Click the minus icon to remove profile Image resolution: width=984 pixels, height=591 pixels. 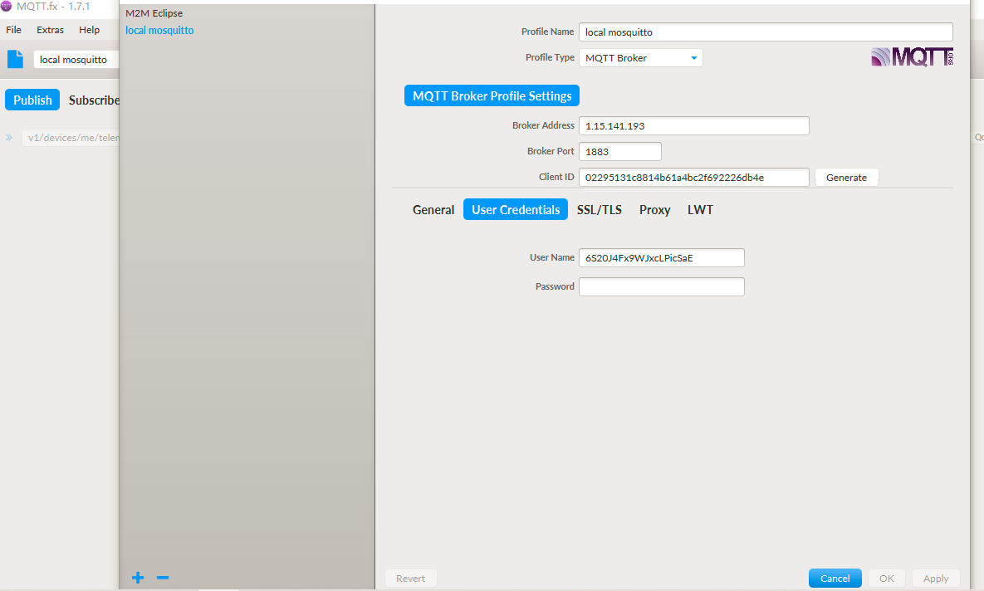(x=163, y=578)
